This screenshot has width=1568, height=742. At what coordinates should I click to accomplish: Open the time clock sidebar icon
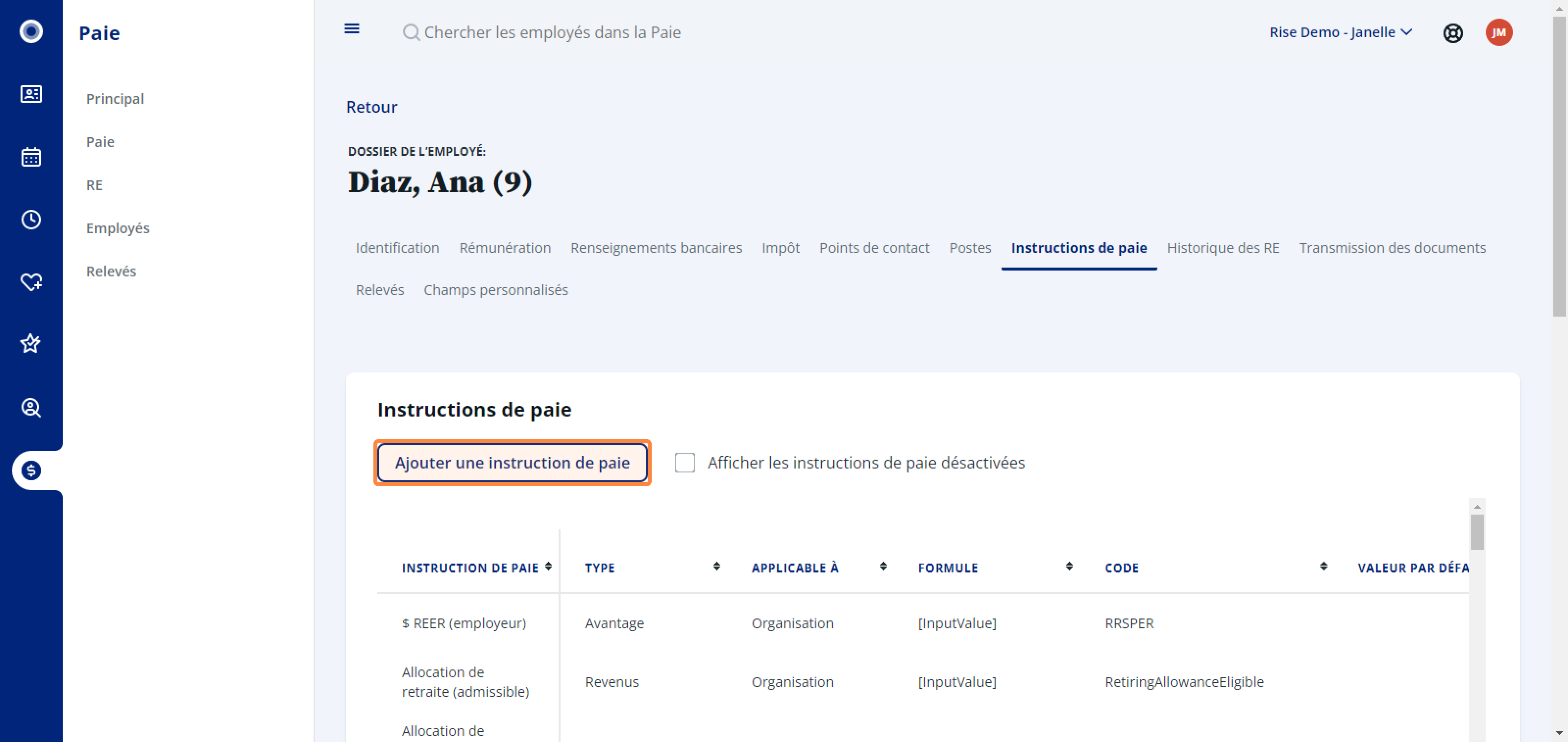coord(31,220)
